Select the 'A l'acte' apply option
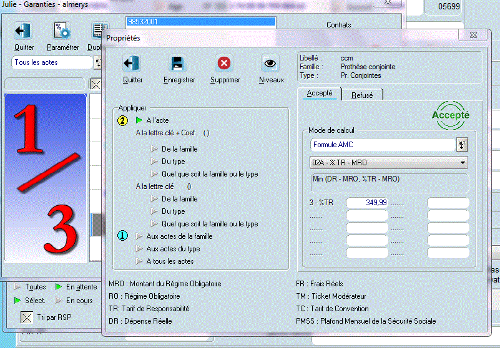The height and width of the screenshot is (348, 500). click(x=157, y=120)
